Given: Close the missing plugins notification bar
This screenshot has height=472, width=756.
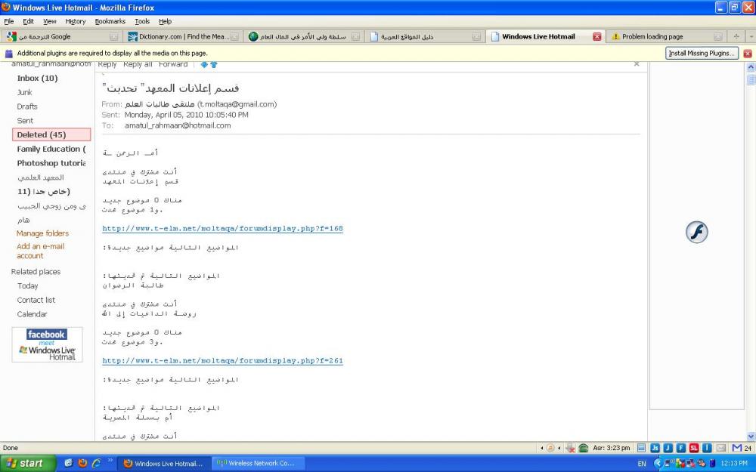Looking at the screenshot, I should point(748,54).
